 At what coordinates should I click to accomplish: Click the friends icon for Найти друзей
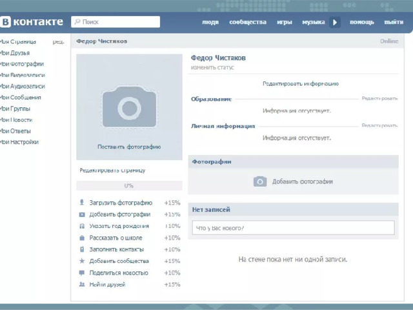tap(82, 284)
